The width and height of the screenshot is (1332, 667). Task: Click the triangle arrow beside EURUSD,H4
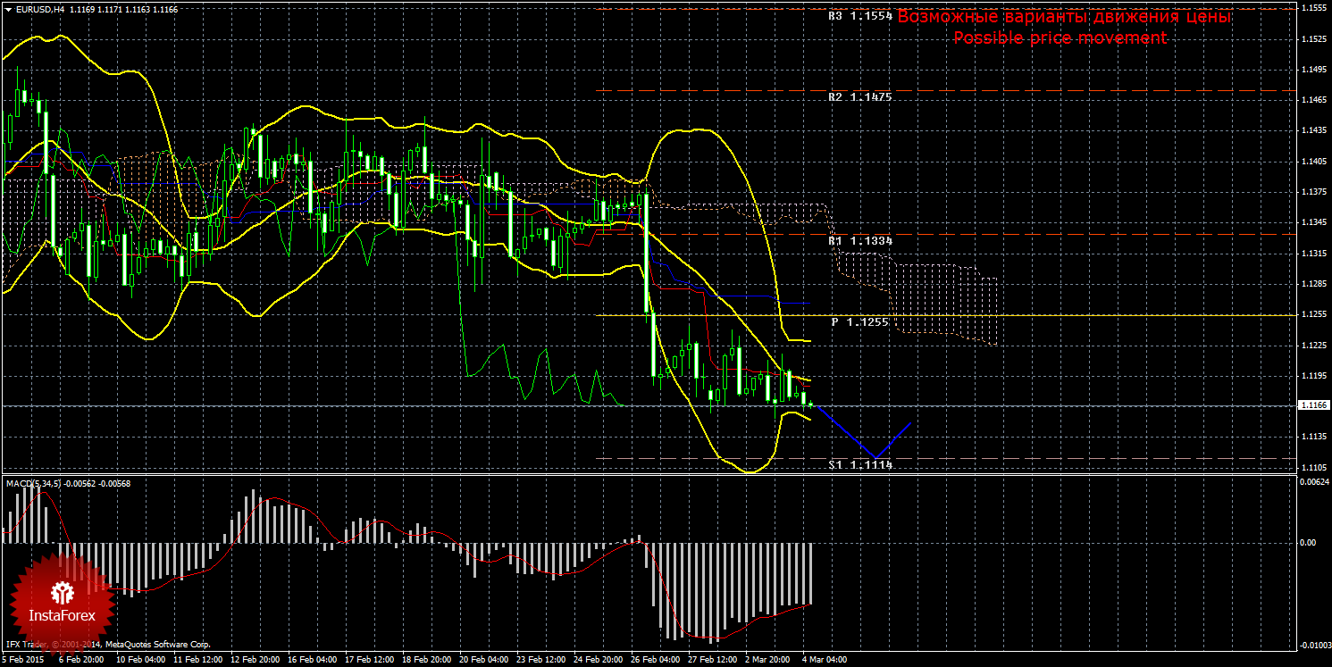point(8,8)
